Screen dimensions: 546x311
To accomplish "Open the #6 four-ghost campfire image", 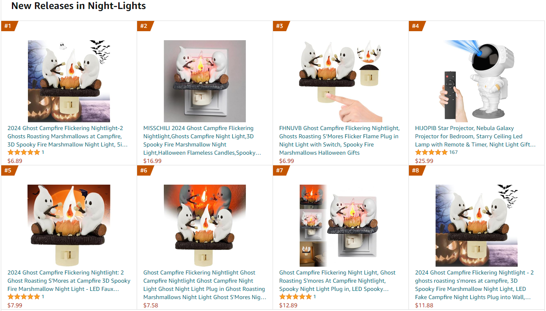I will [205, 226].
